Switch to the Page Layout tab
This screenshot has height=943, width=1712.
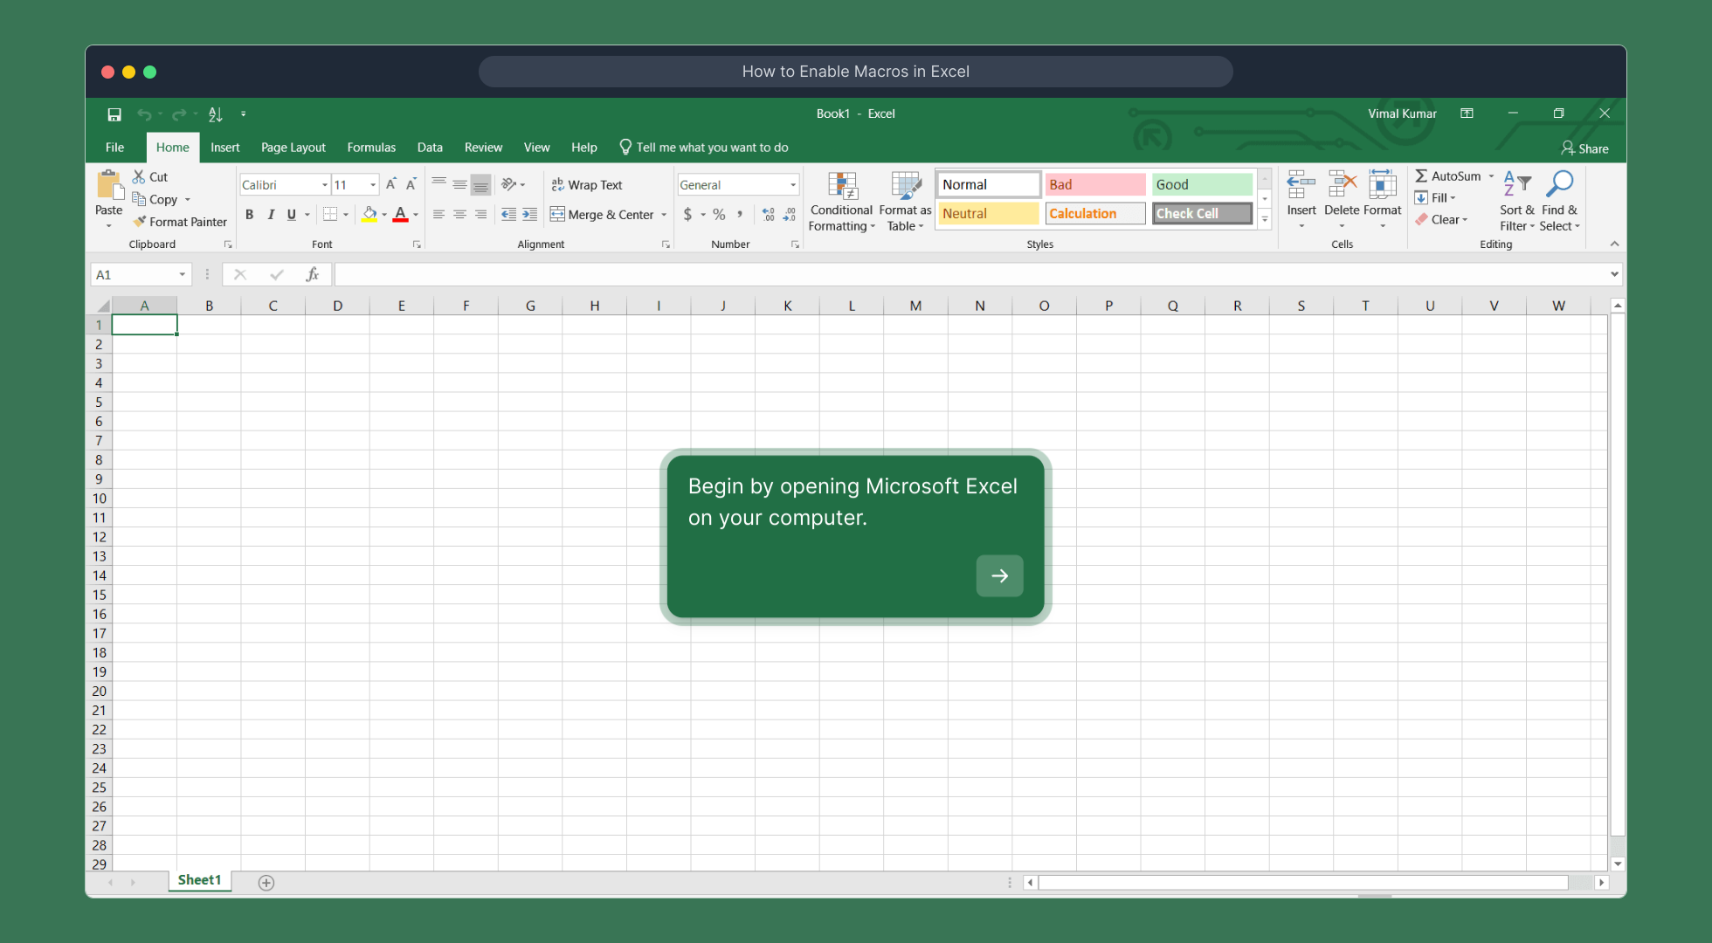pos(293,148)
